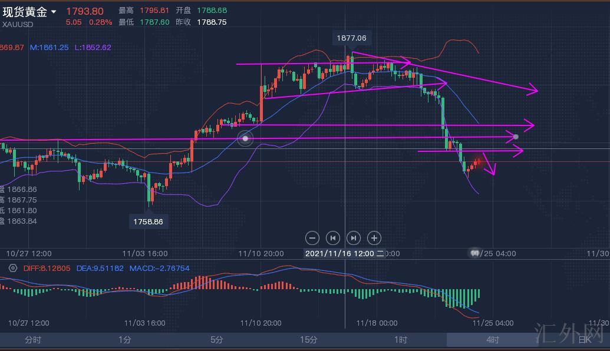Select the 4时 timeframe tab
Viewport: 610px width, 351px height.
coord(493,340)
